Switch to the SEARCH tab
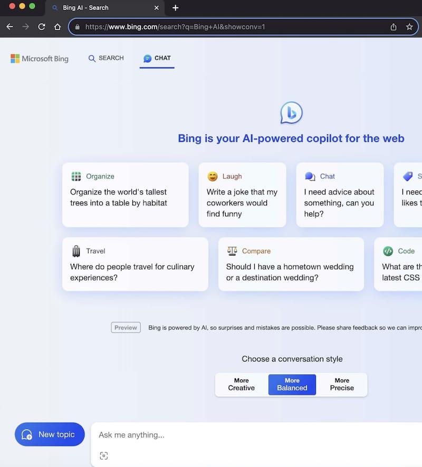Viewport: 422px width, 467px height. pyautogui.click(x=106, y=58)
